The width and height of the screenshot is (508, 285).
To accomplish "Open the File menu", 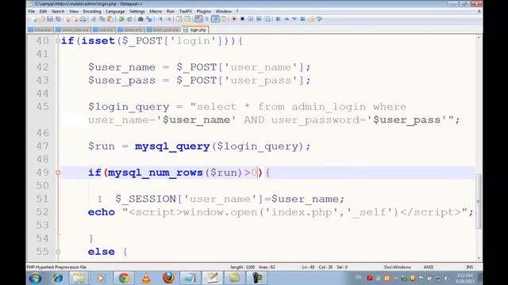I will (32, 11).
